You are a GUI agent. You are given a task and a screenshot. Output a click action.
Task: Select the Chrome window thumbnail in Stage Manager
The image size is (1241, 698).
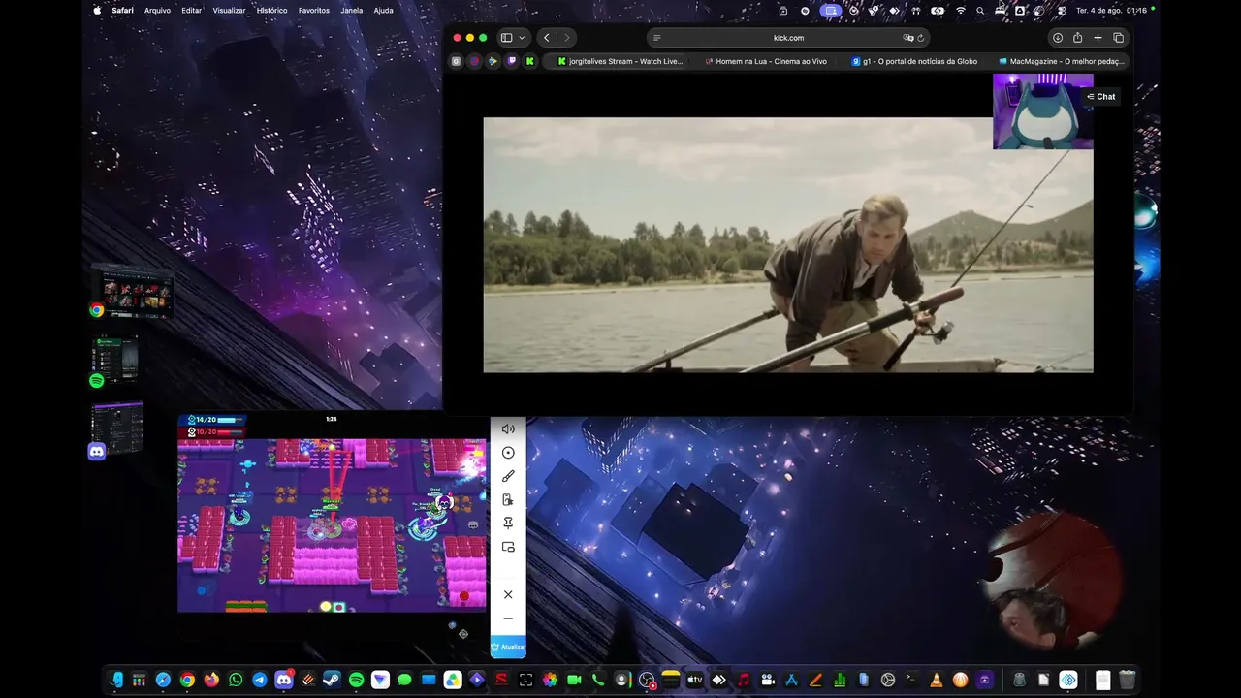(x=133, y=292)
